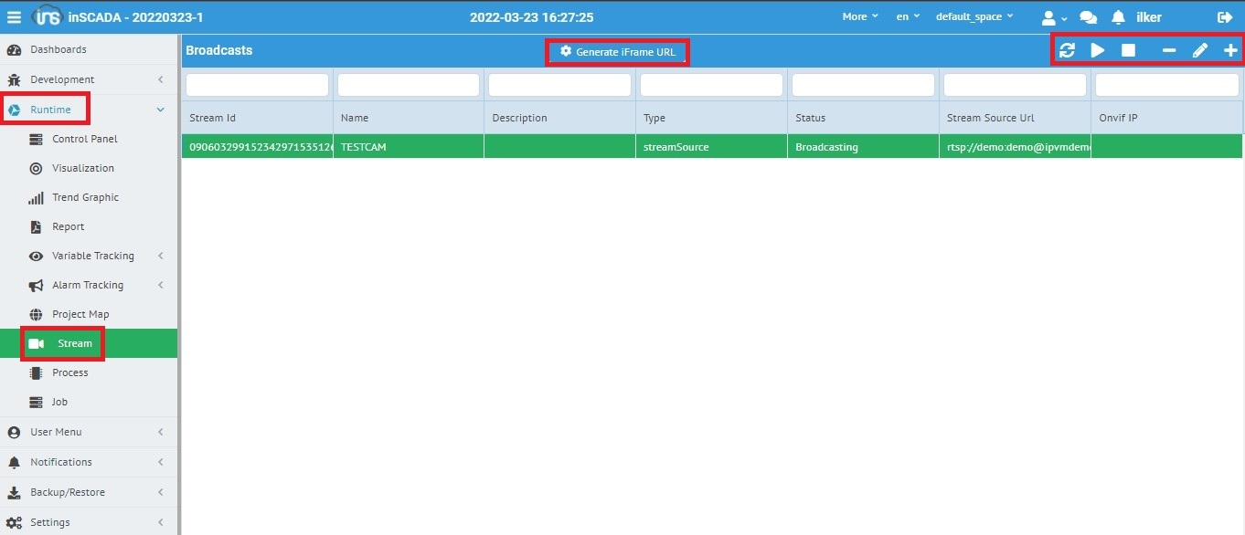Open Control Panel from sidebar

84,139
